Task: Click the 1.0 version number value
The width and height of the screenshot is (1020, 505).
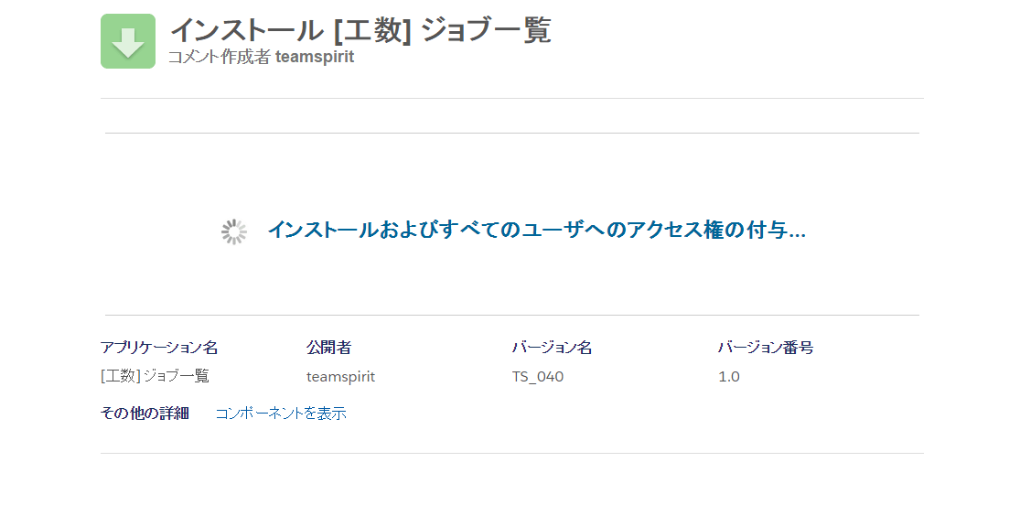Action: coord(729,377)
